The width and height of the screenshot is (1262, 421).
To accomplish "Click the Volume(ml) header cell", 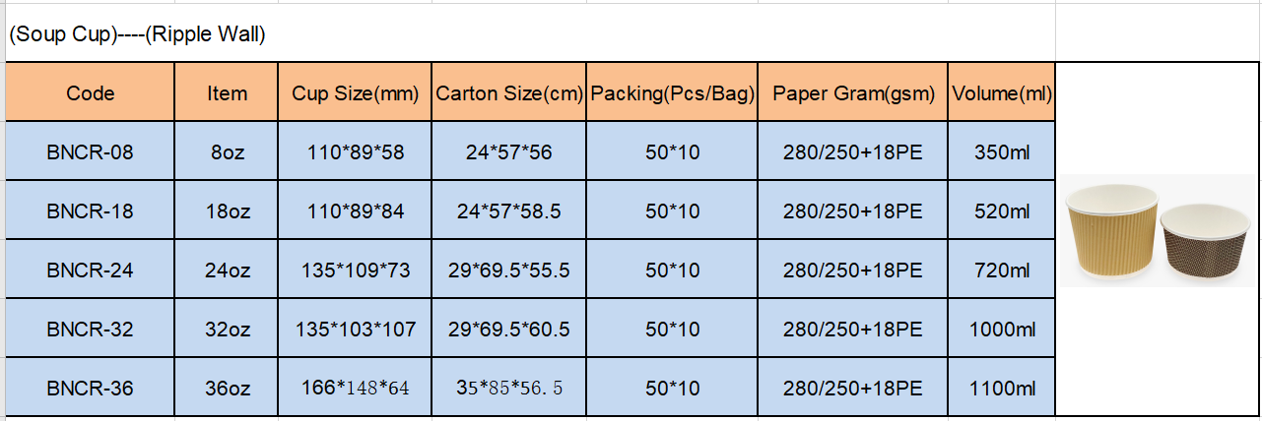I will [1002, 93].
